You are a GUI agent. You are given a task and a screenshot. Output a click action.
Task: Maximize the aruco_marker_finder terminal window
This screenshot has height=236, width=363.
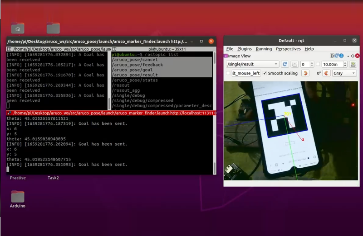[201, 41]
